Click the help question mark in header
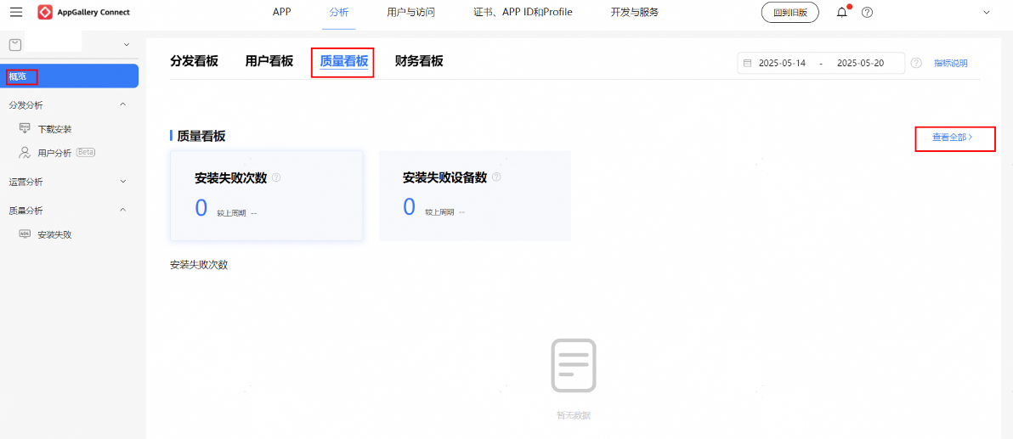 click(867, 13)
